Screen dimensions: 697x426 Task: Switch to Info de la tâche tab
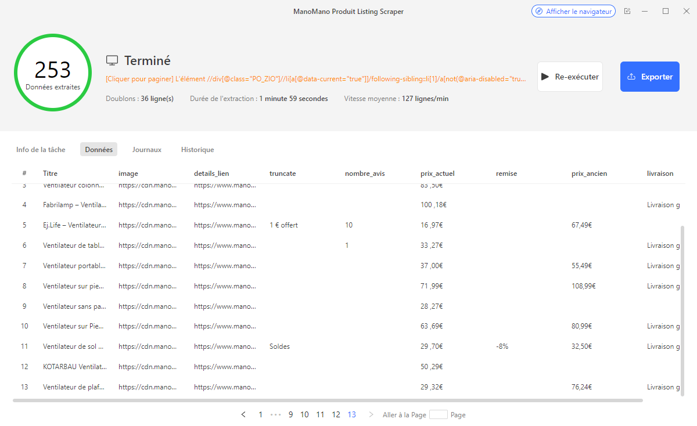pos(41,150)
